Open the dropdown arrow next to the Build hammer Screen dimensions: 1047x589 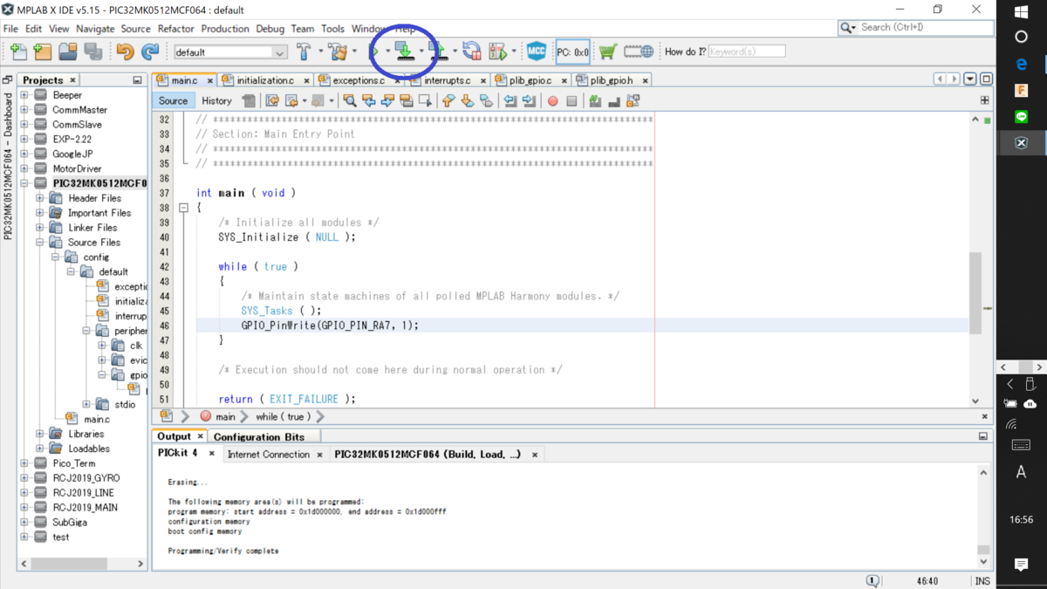[320, 52]
